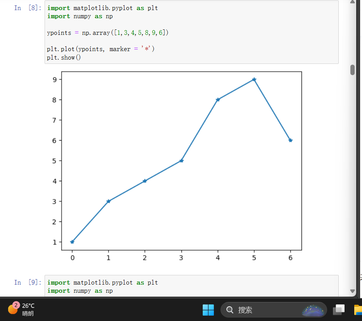Open the weather widget showing 26°C

pos(21,309)
